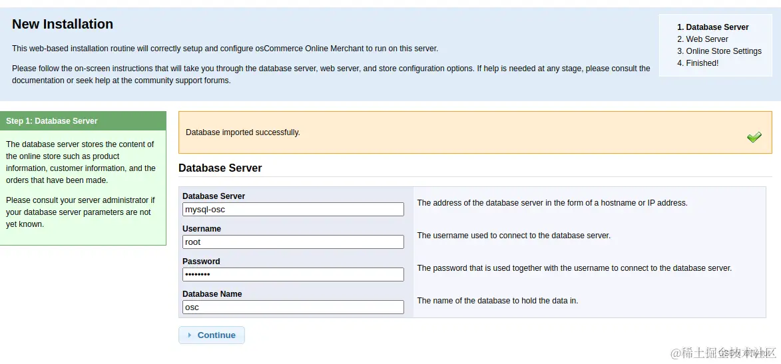Click the Continue button

tap(212, 335)
